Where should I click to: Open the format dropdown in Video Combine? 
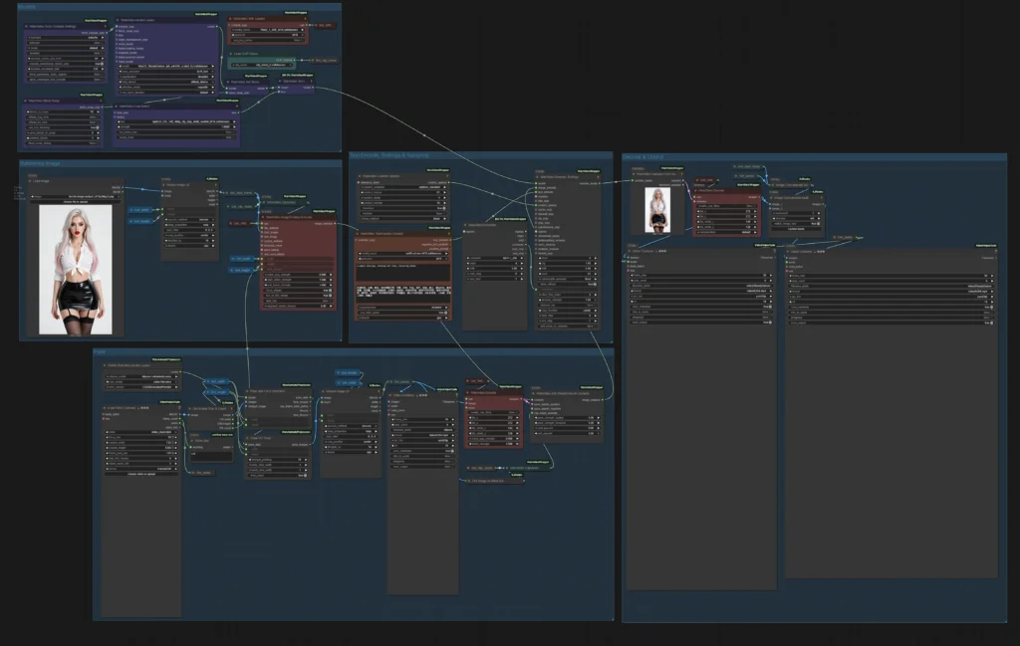pos(699,292)
